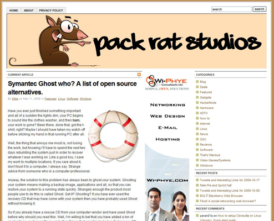Open Tweets and Interesting Links 2009-10-17 post
This screenshot has width=274, height=221.
230,180
